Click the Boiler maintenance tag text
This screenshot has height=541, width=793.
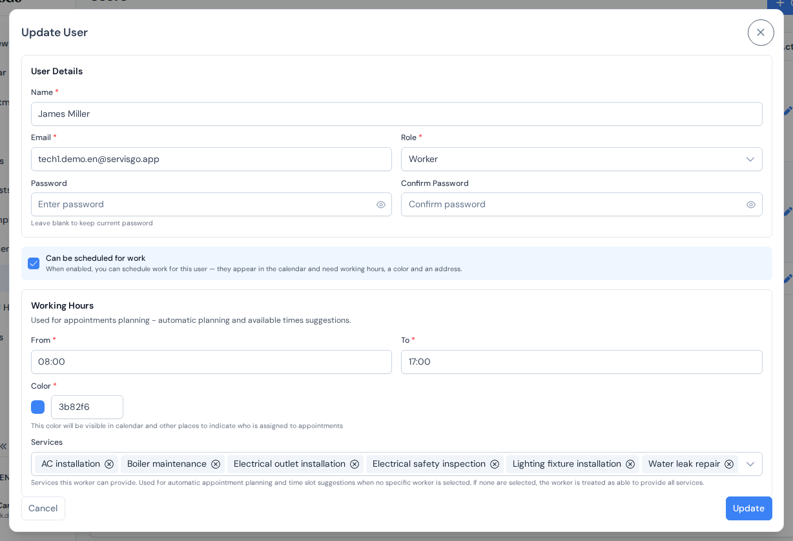click(x=167, y=464)
